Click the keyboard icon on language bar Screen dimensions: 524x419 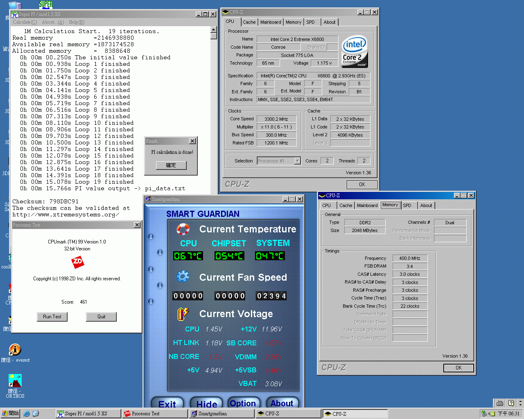pos(499,403)
